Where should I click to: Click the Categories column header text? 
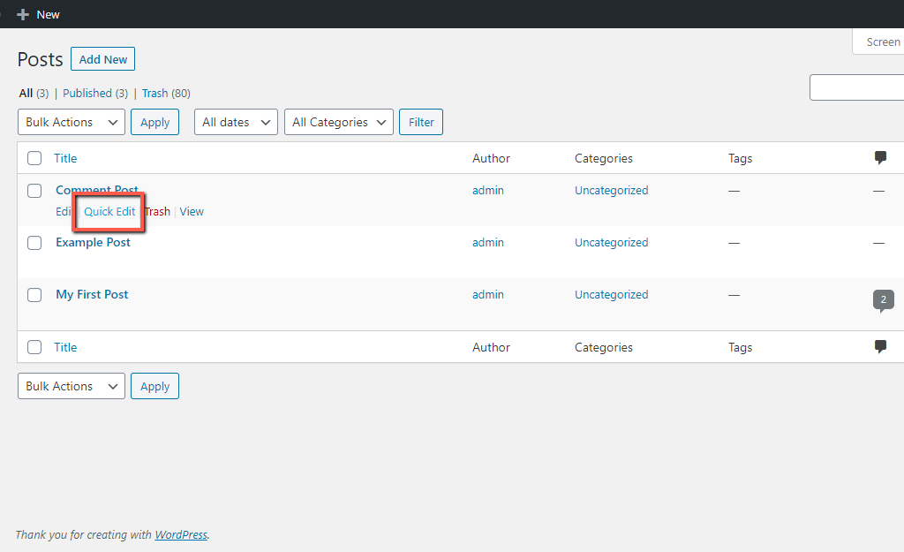[x=604, y=158]
